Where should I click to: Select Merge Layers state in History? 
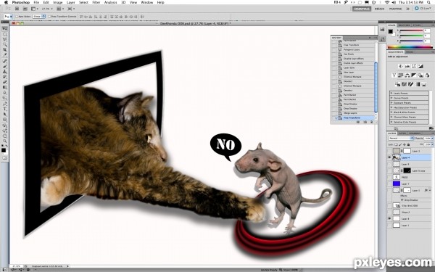click(351, 113)
